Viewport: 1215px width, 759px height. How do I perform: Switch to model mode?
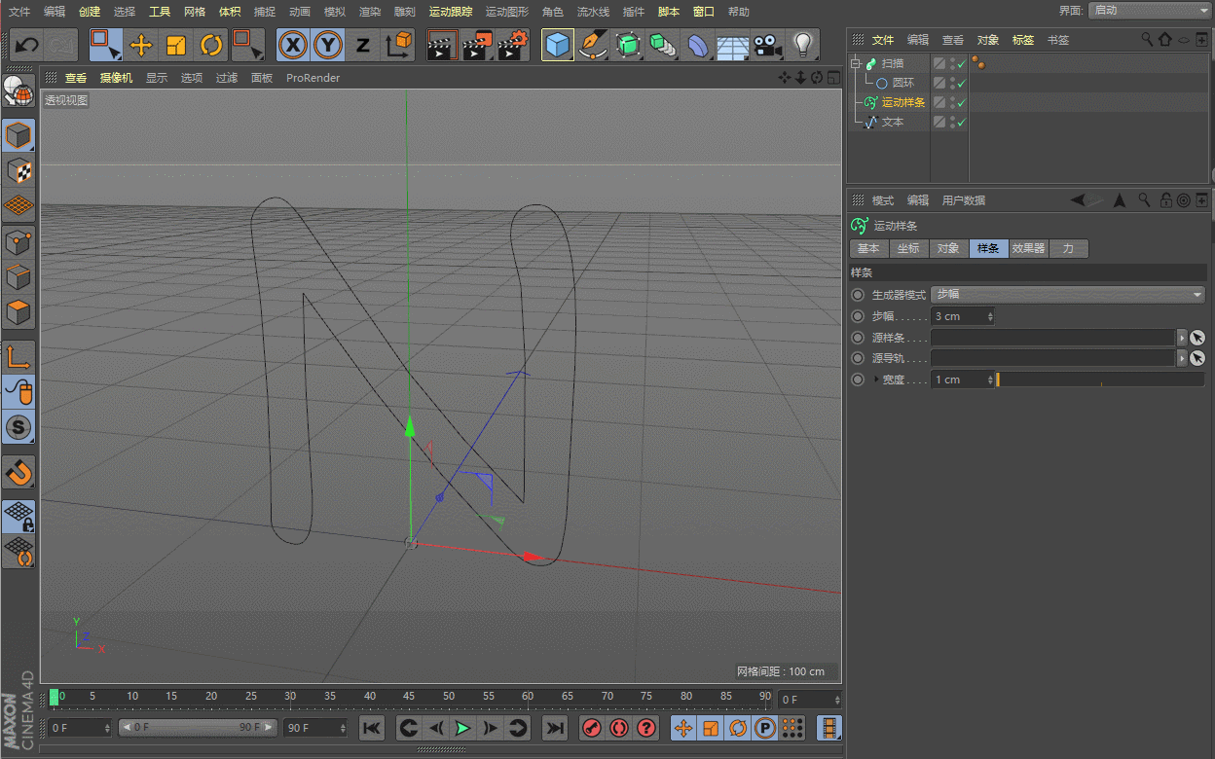click(18, 135)
